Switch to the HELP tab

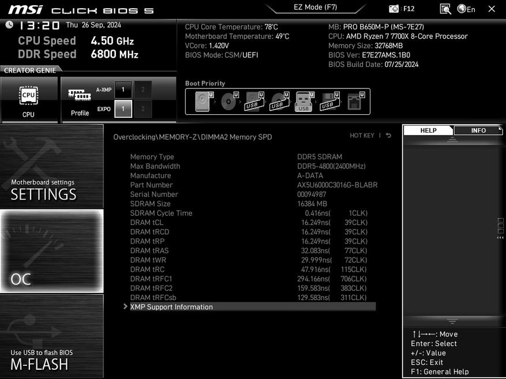point(428,130)
